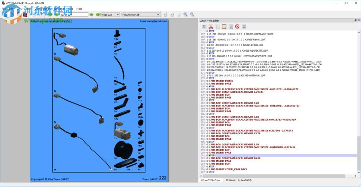The height and width of the screenshot is (187, 361).
Task: Go to the next page with green arrow
Action: [91, 14]
